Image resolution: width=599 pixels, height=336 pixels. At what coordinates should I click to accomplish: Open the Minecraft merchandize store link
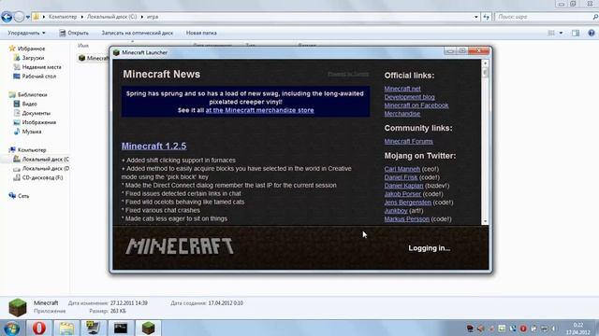click(260, 110)
